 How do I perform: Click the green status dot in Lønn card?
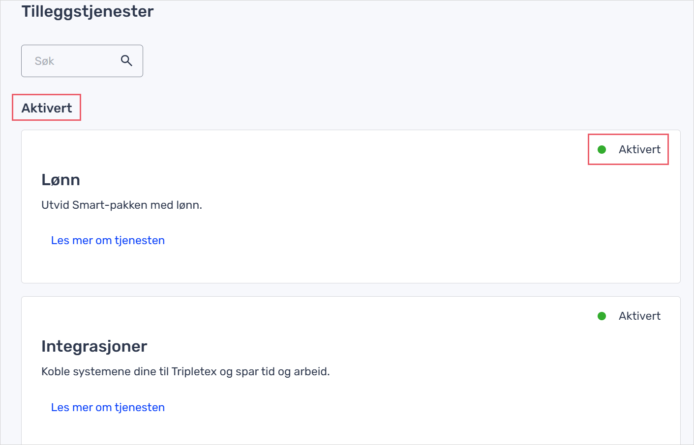tap(602, 149)
